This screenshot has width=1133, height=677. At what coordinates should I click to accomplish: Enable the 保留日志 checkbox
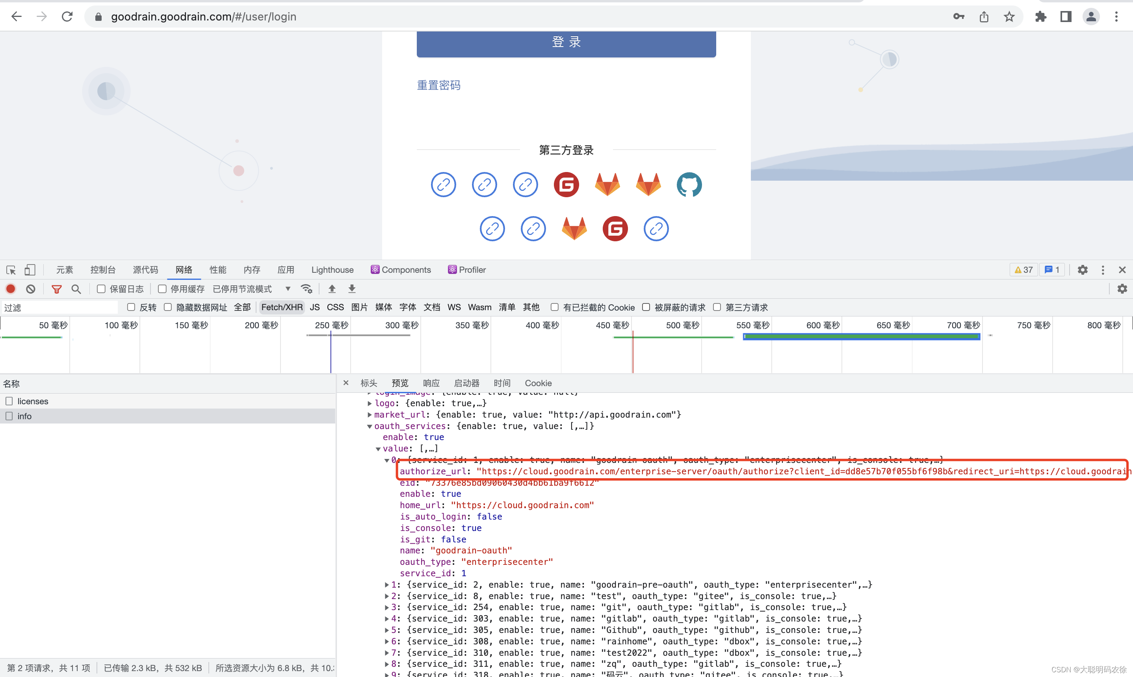(101, 289)
